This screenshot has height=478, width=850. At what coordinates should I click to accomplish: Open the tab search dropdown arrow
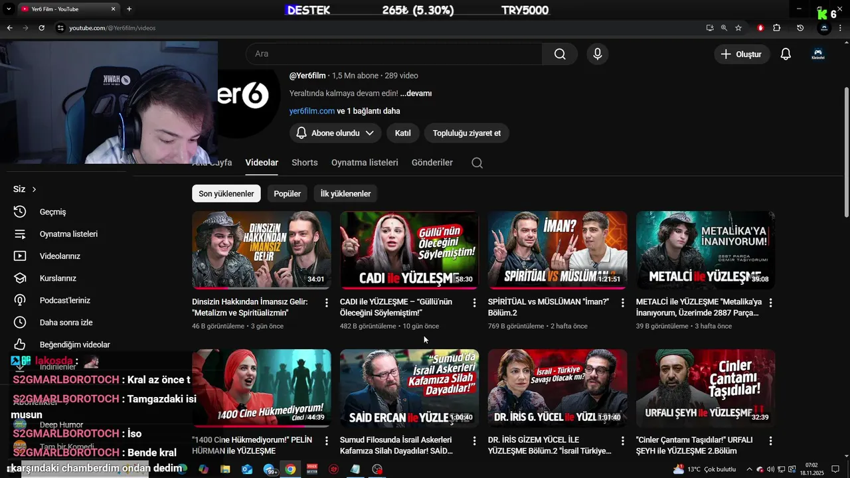(x=9, y=9)
